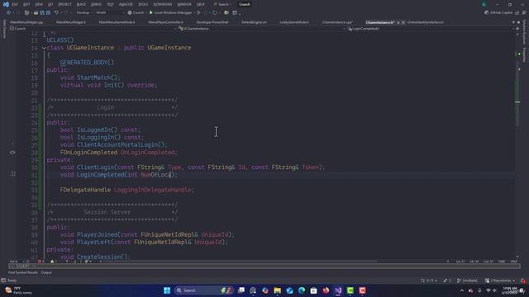Click the split editor icon
Screen dimensions: 529x297
[x=517, y=29]
